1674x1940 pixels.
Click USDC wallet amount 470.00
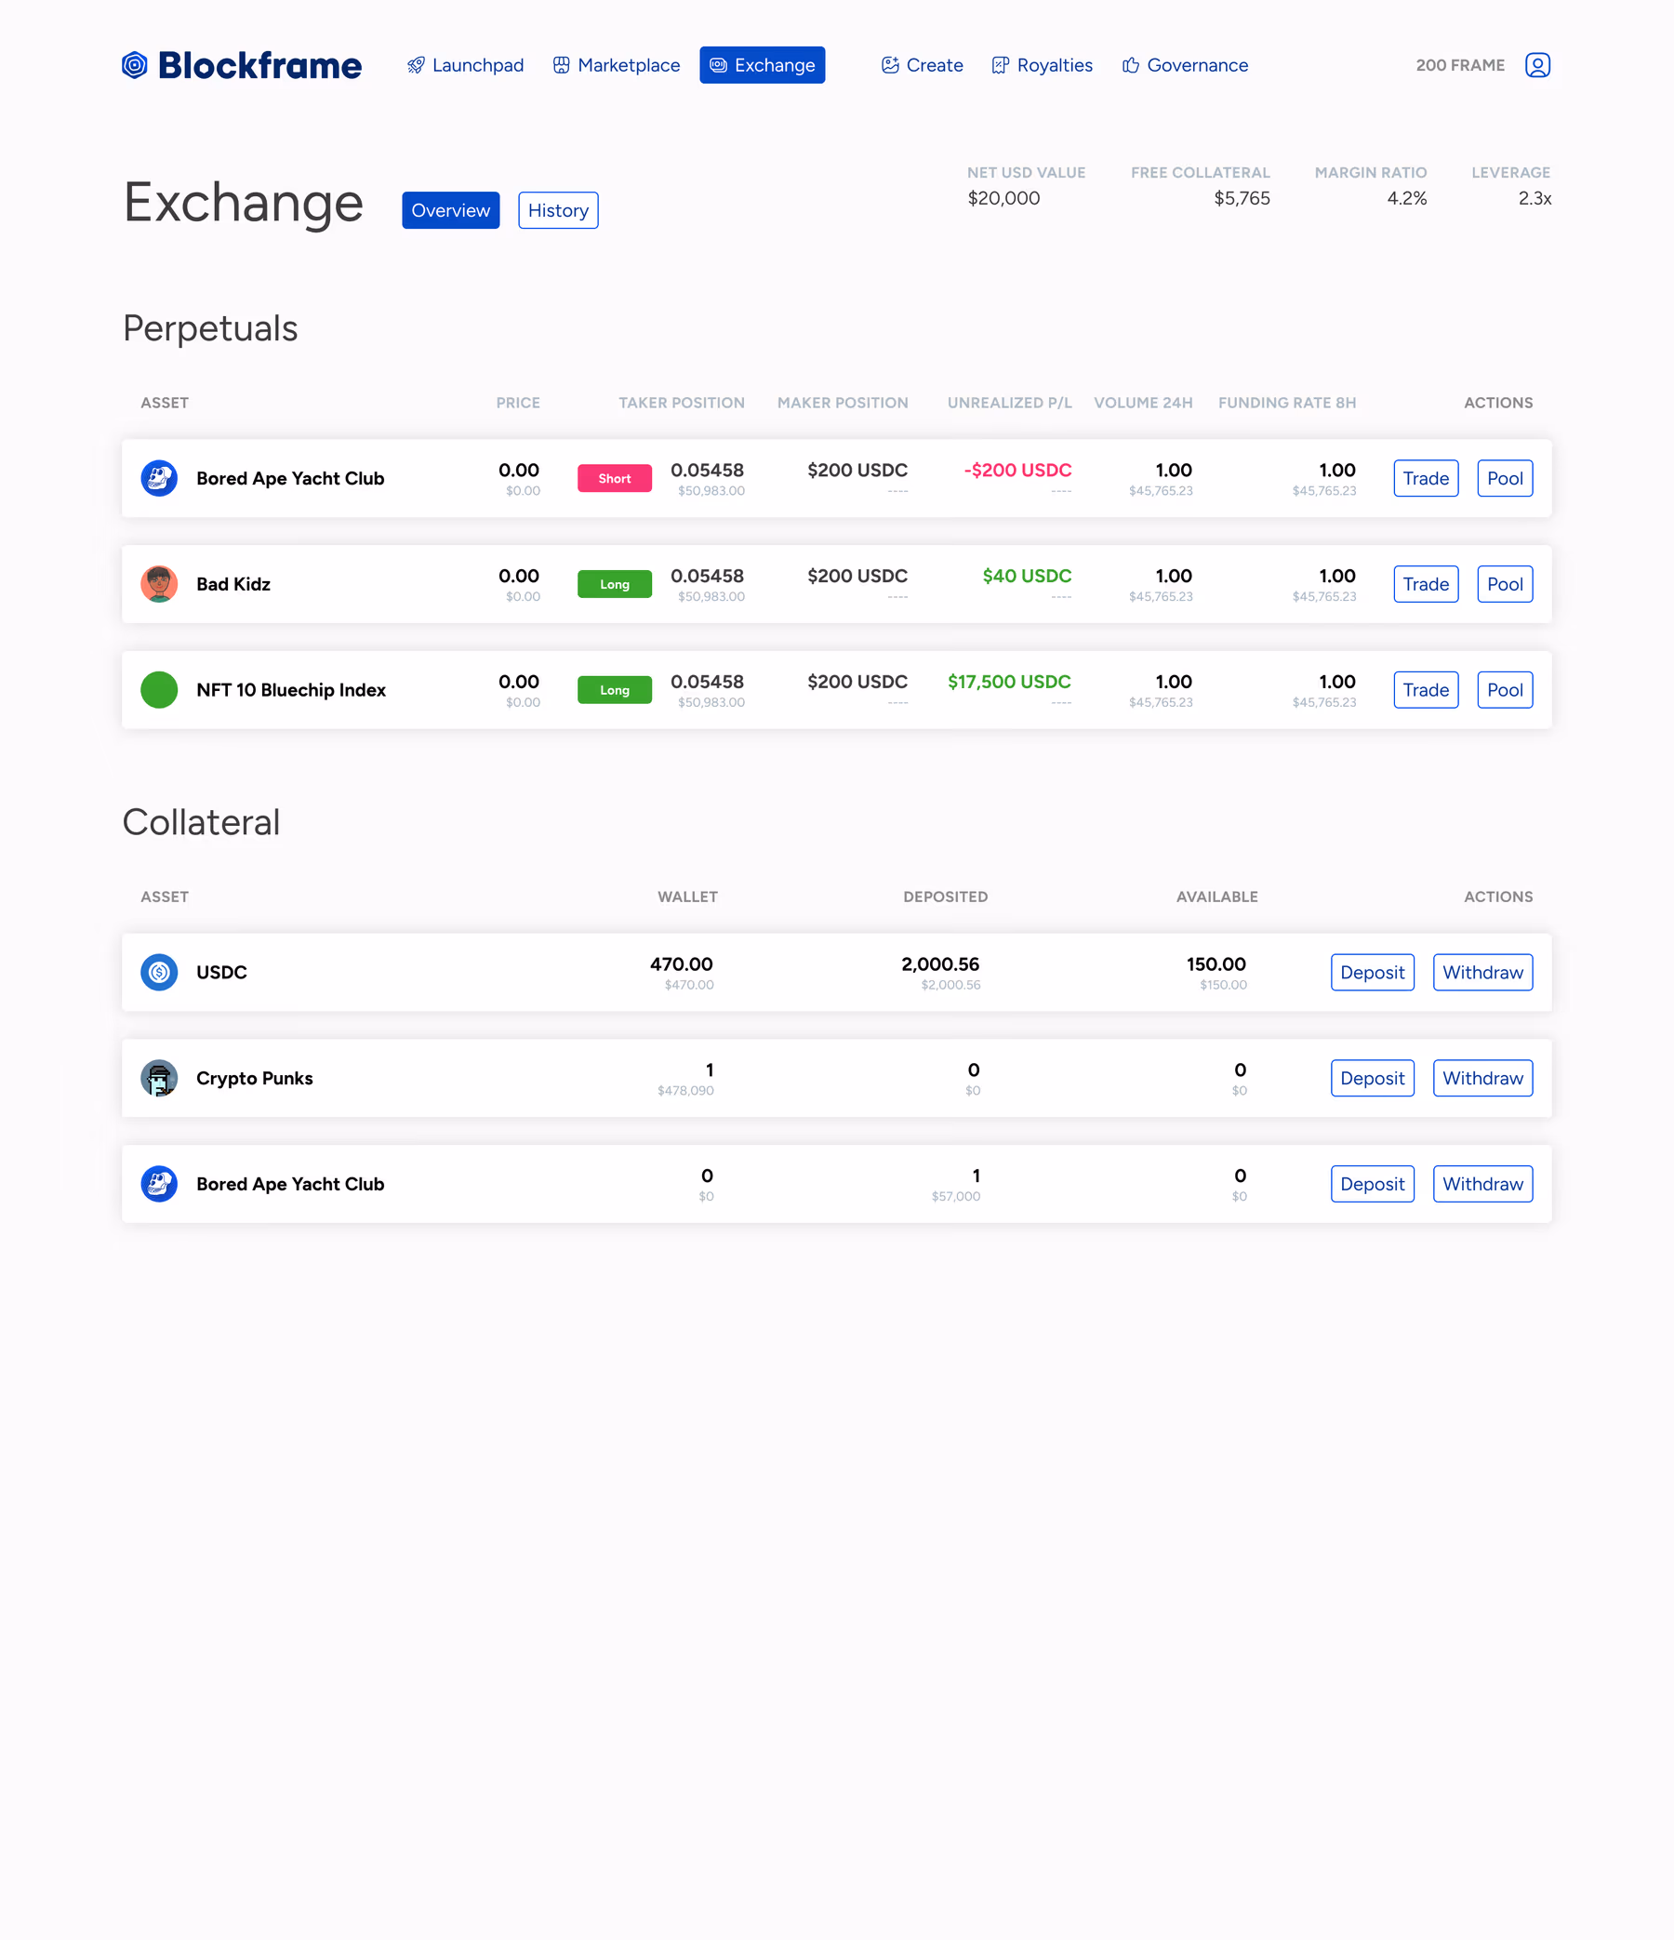[682, 963]
